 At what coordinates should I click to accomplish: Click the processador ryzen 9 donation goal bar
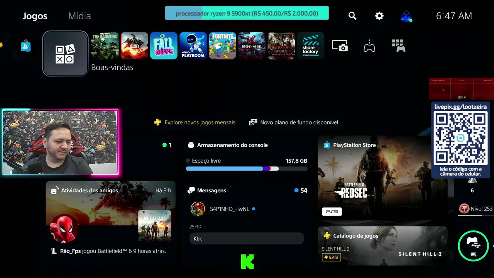click(247, 13)
